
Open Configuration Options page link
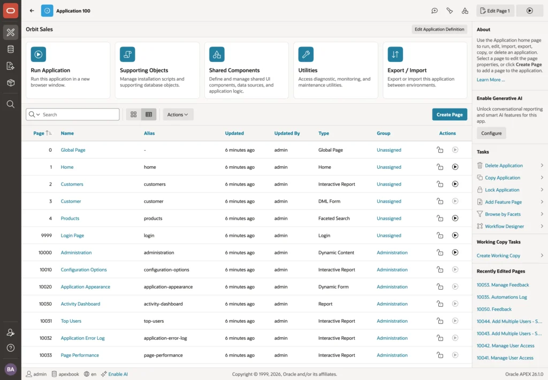pyautogui.click(x=83, y=270)
